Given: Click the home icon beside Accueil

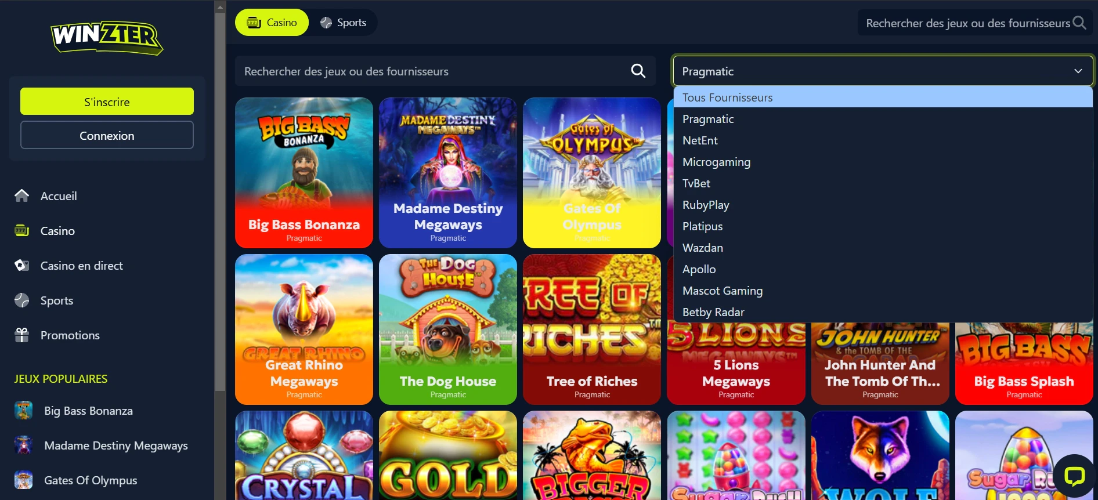Looking at the screenshot, I should pos(22,196).
